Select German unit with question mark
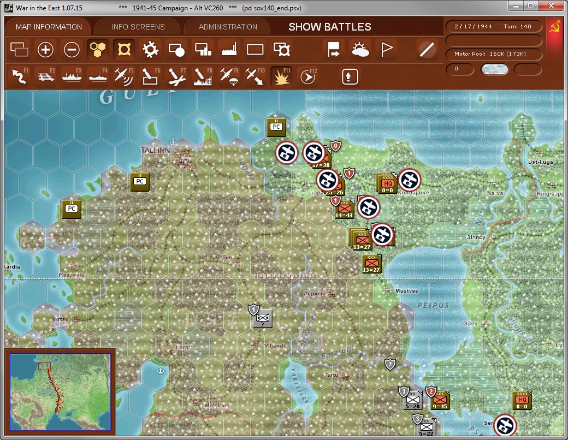Image resolution: width=568 pixels, height=440 pixels. tap(262, 319)
